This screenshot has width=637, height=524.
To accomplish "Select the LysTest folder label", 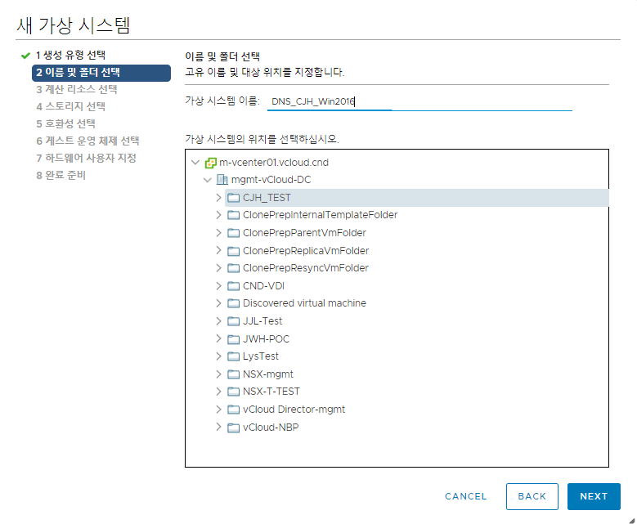I will pos(260,356).
